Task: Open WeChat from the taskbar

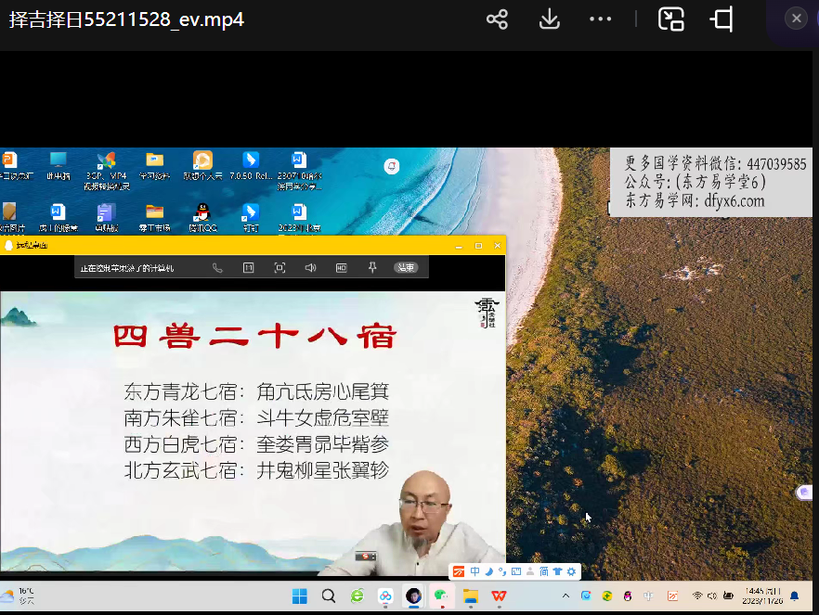Action: click(x=442, y=596)
